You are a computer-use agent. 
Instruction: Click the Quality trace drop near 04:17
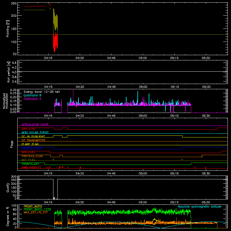(x=55, y=189)
